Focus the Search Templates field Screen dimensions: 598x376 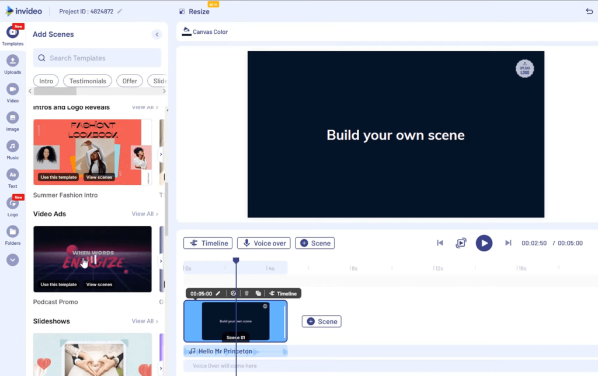98,58
